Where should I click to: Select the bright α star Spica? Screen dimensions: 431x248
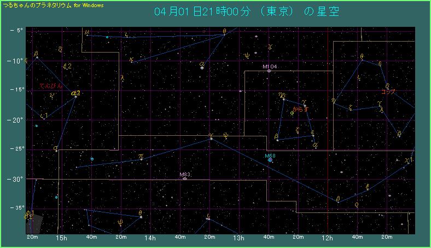202,67
